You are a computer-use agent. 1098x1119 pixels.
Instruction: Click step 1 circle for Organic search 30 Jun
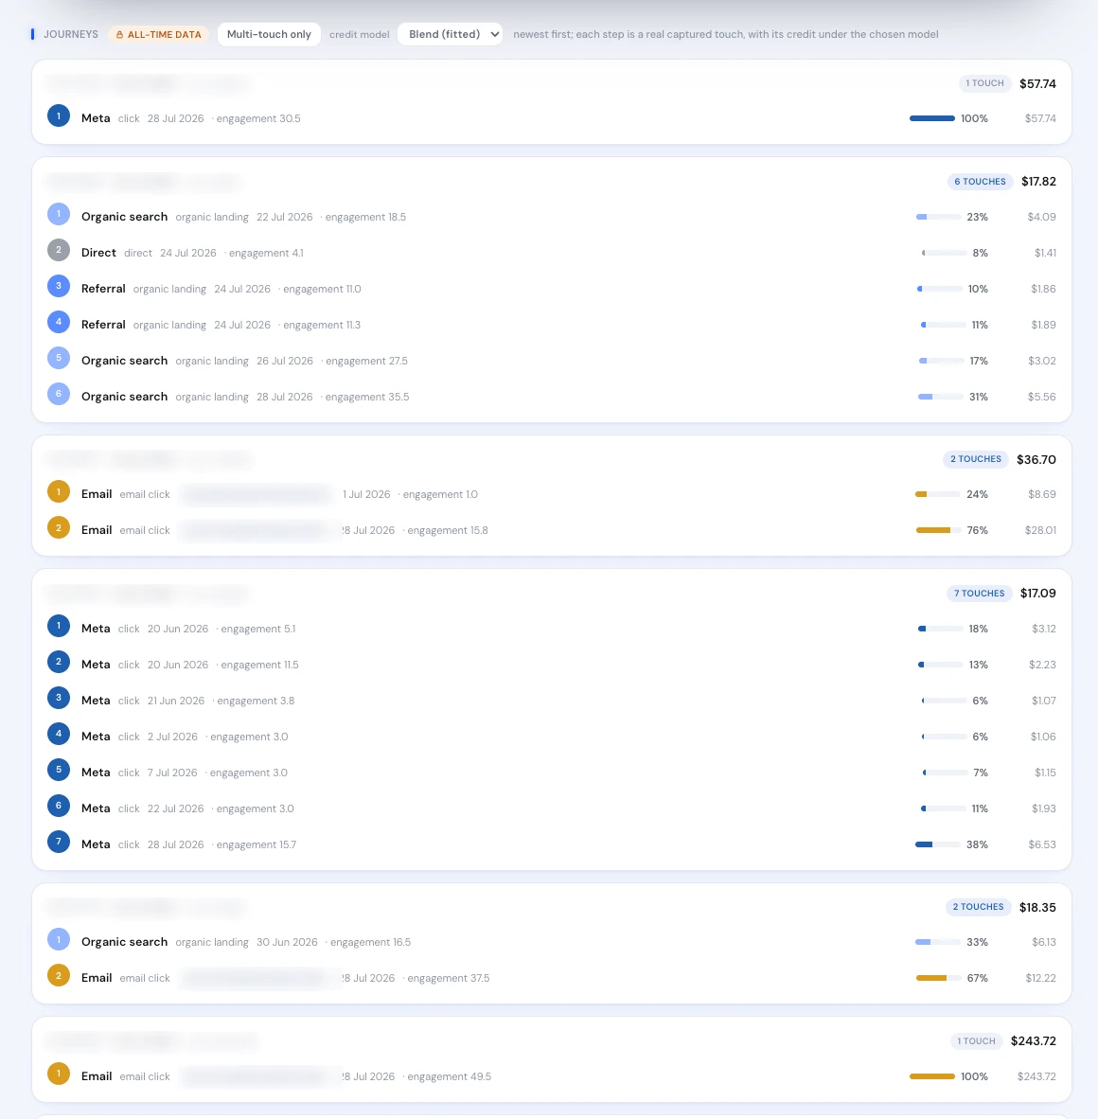59,939
